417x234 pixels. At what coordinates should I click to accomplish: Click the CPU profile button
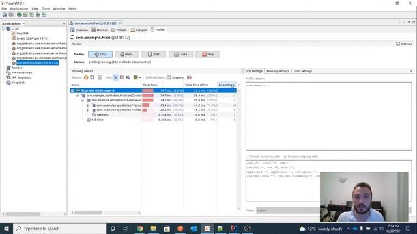(100, 54)
